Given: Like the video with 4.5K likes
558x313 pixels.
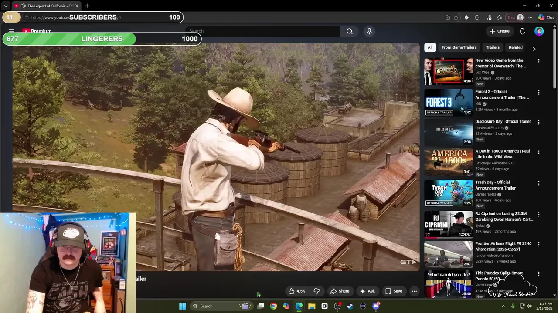Looking at the screenshot, I should pyautogui.click(x=296, y=291).
